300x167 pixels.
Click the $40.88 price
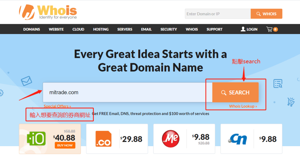(64, 138)
